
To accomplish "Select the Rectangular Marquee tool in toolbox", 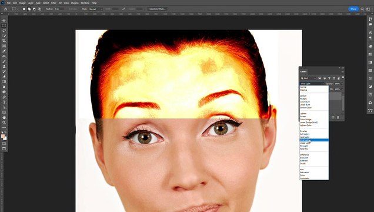I will (4, 25).
